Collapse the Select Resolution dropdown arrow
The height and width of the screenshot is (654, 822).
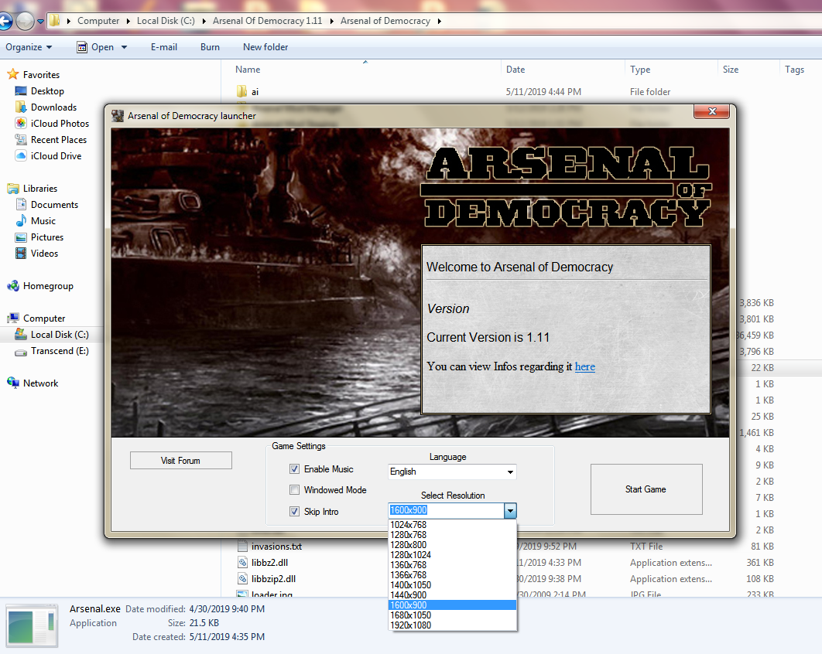tap(510, 510)
